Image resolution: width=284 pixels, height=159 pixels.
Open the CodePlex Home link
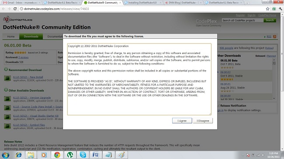pyautogui.click(x=267, y=15)
